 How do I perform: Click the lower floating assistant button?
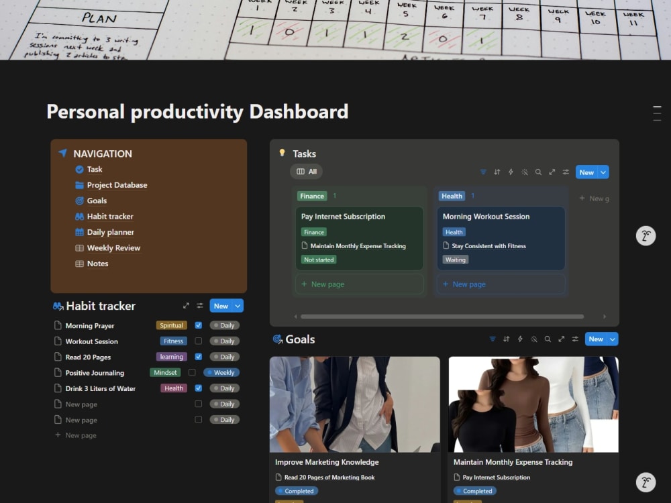click(x=646, y=482)
